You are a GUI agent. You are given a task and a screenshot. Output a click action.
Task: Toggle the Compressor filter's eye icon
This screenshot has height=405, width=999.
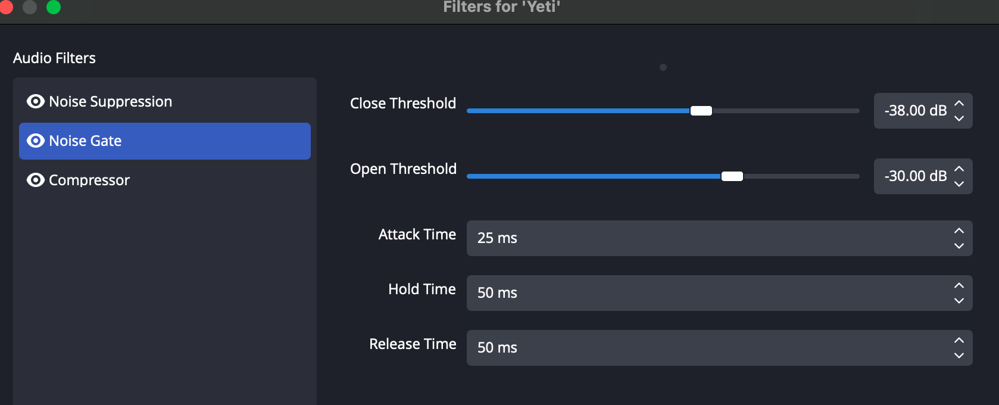pyautogui.click(x=35, y=180)
